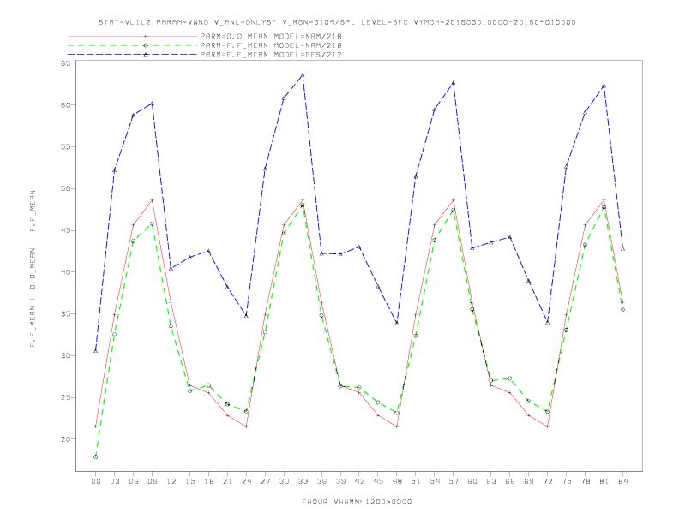Screen dimensions: 679x524
Task: Click x-axis forecast hour label 63
Action: pos(491,481)
